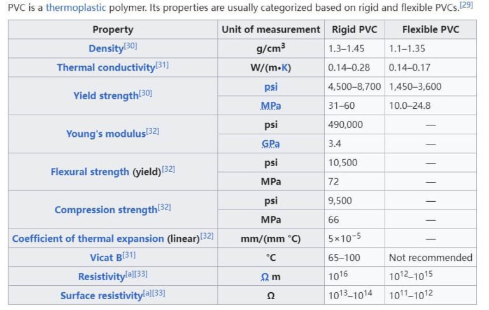Click citation reference 29
Screen dimensions: 489x310
pos(466,5)
